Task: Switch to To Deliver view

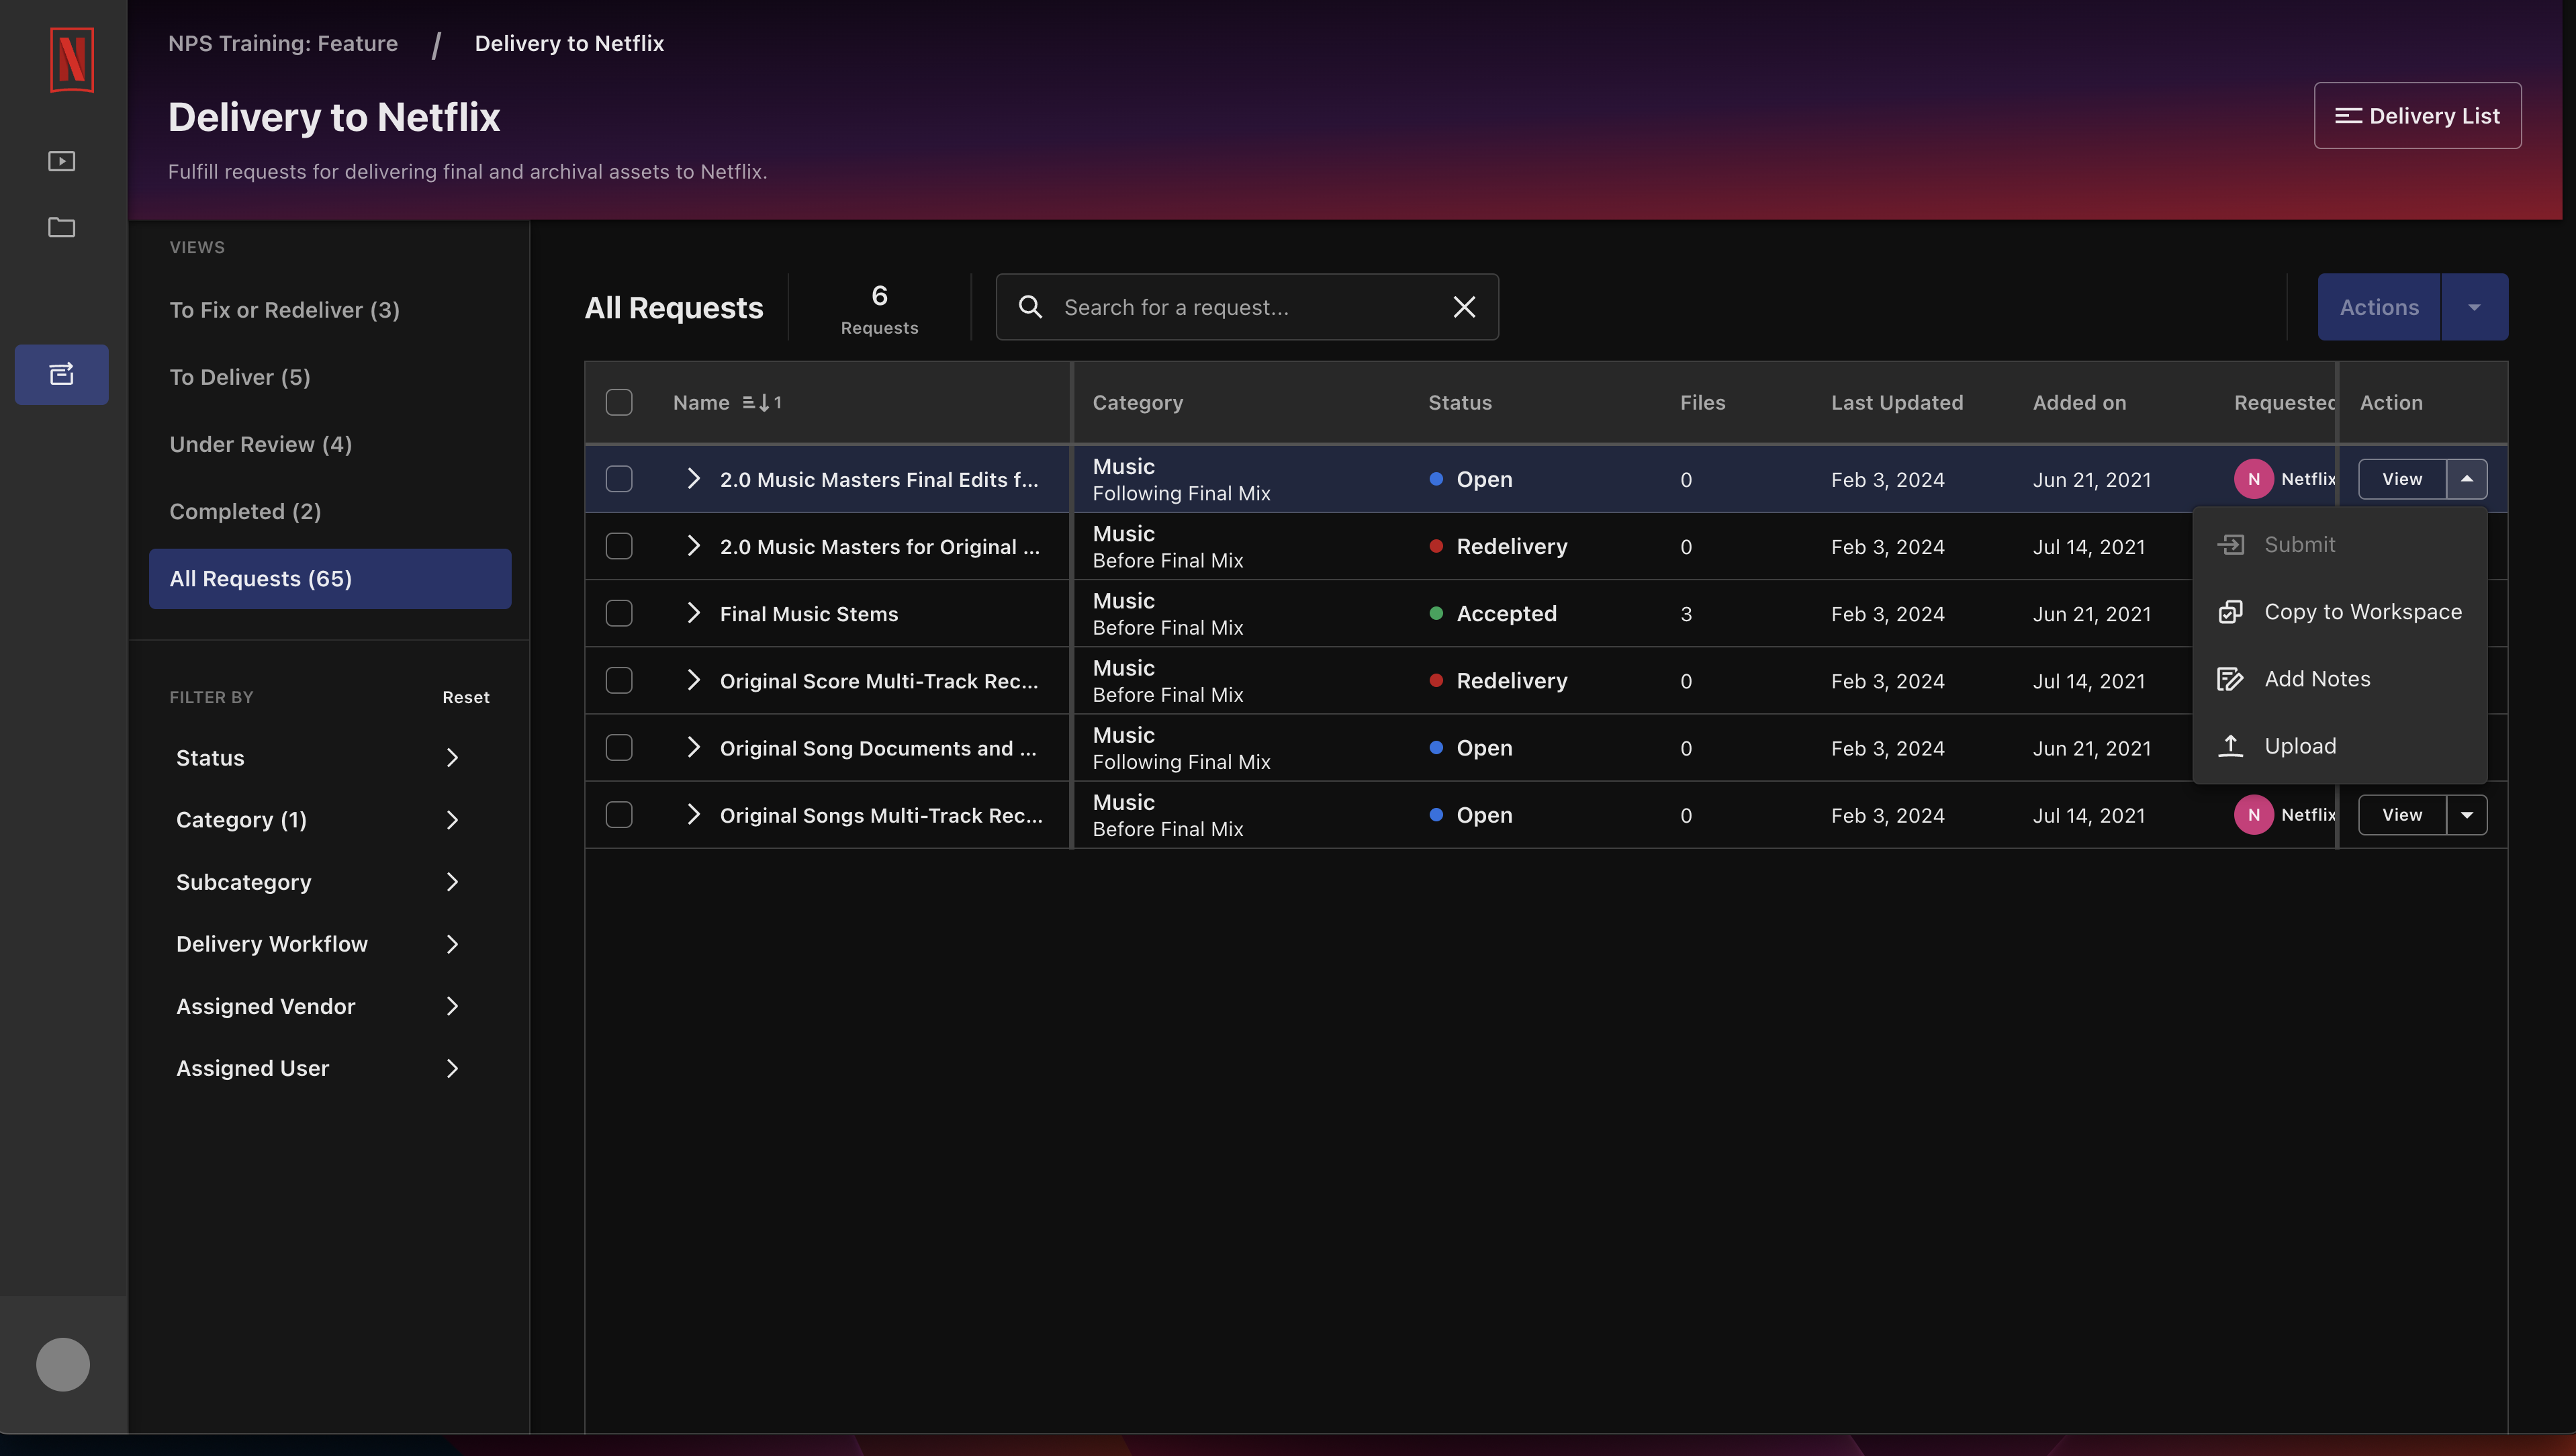Action: coord(330,377)
